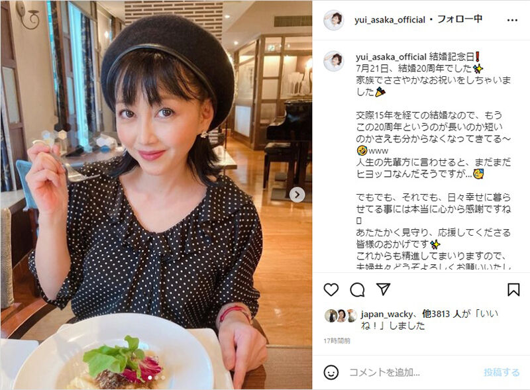
Task: Save post with the bookmark icon
Action: point(513,289)
